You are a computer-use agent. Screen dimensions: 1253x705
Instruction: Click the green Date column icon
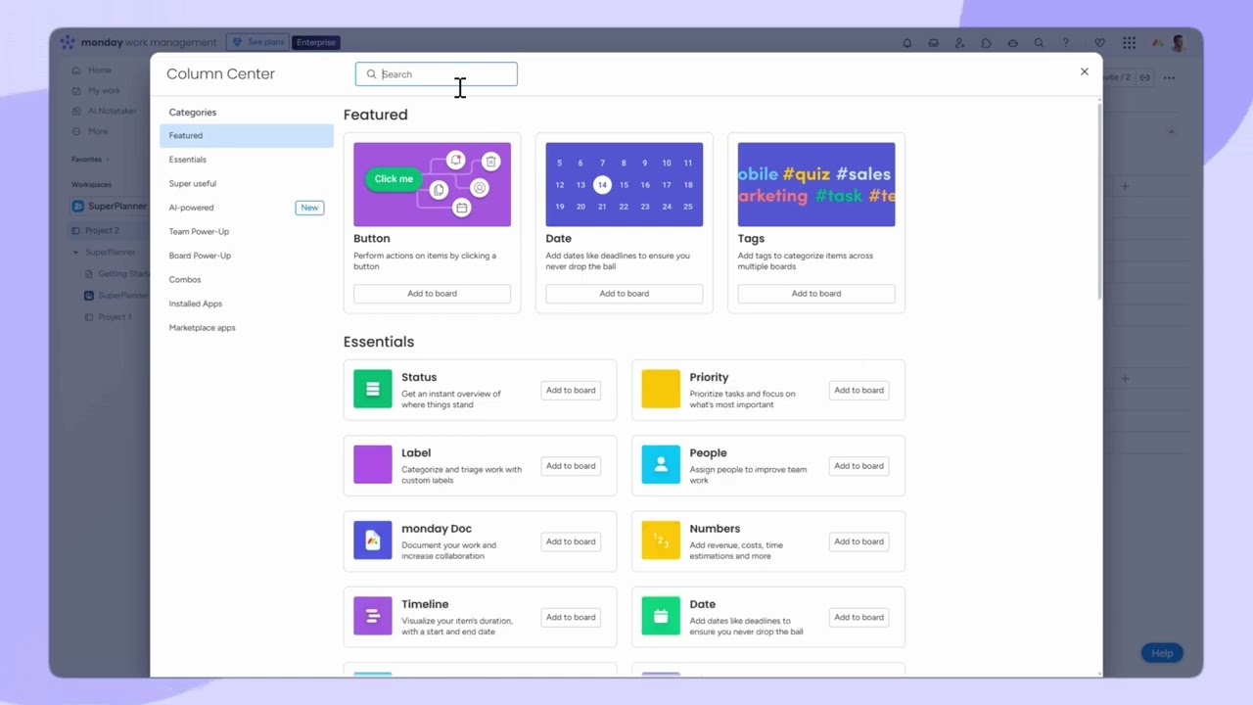(661, 616)
